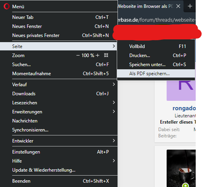202x187 pixels.
Task: Open Nachrichten menu entry
Action: (x=59, y=121)
